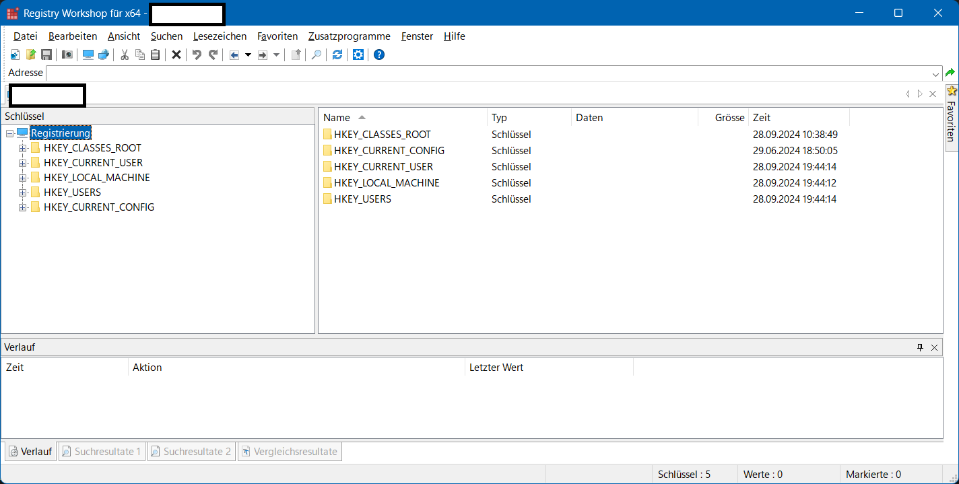Select Registrierung root tree item
Screen dimensions: 959x484
click(61, 133)
